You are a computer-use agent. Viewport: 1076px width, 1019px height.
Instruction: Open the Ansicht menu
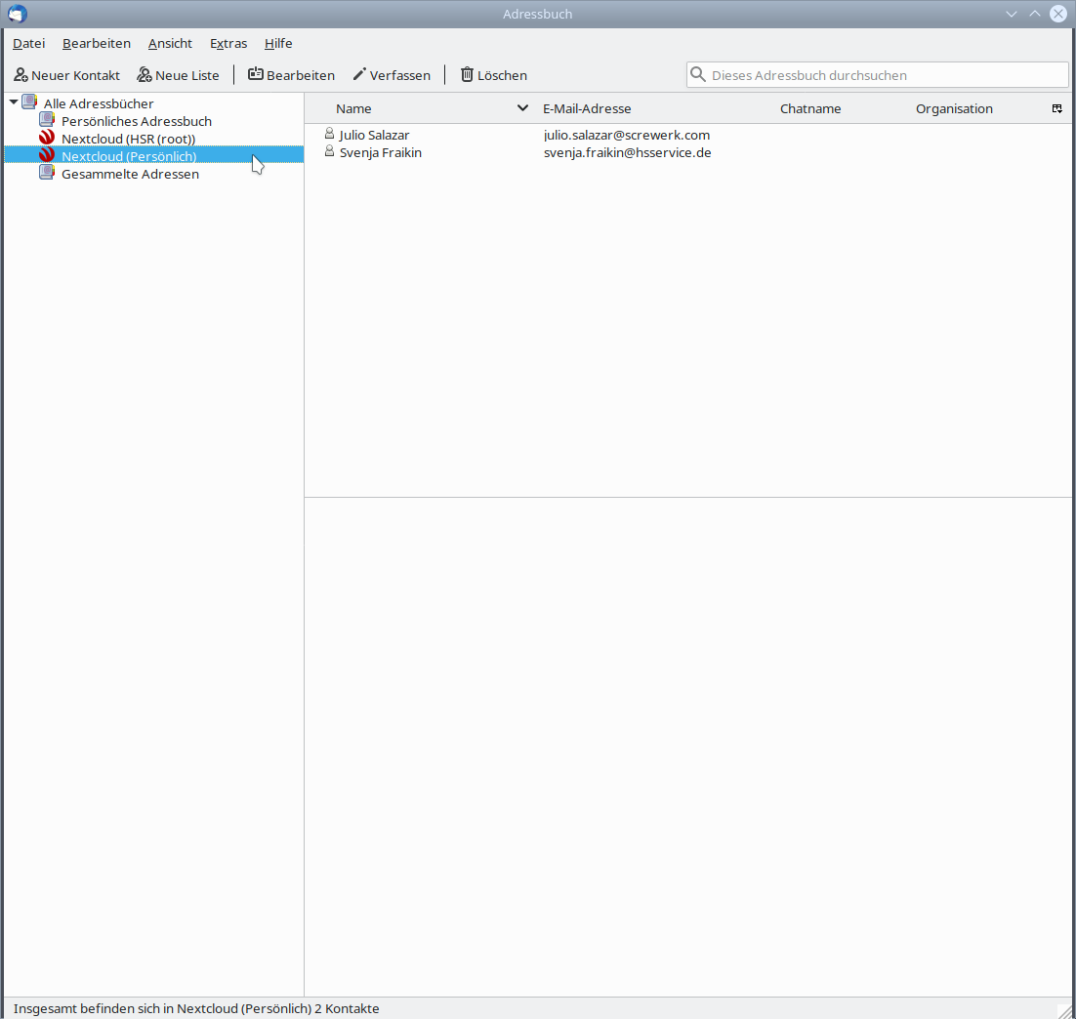point(170,43)
